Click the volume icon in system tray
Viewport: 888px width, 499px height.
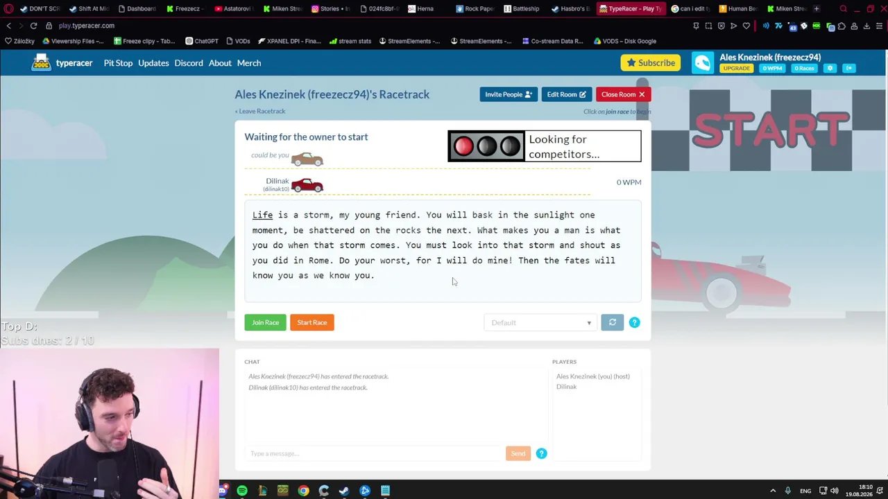835,491
